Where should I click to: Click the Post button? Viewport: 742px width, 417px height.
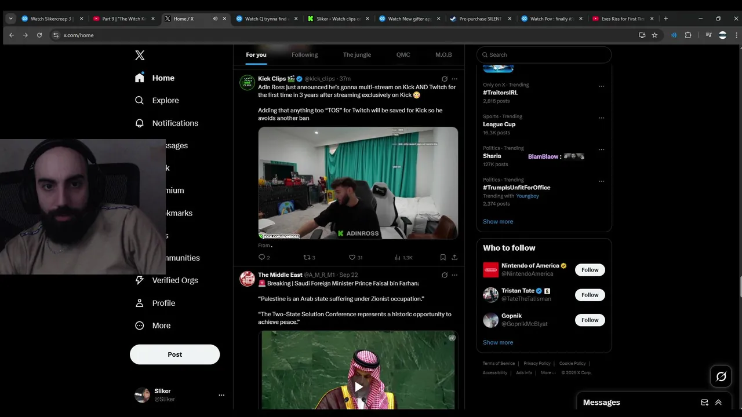174,354
